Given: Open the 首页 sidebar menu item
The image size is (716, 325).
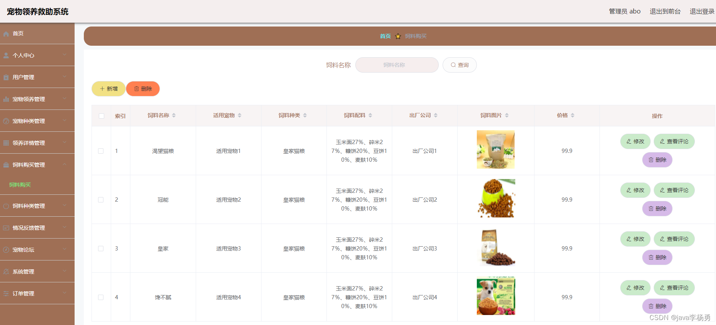Looking at the screenshot, I should [x=37, y=33].
